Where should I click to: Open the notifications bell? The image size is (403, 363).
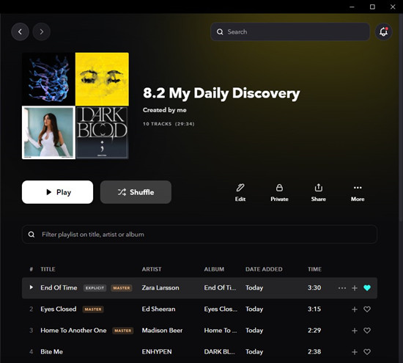pos(383,32)
